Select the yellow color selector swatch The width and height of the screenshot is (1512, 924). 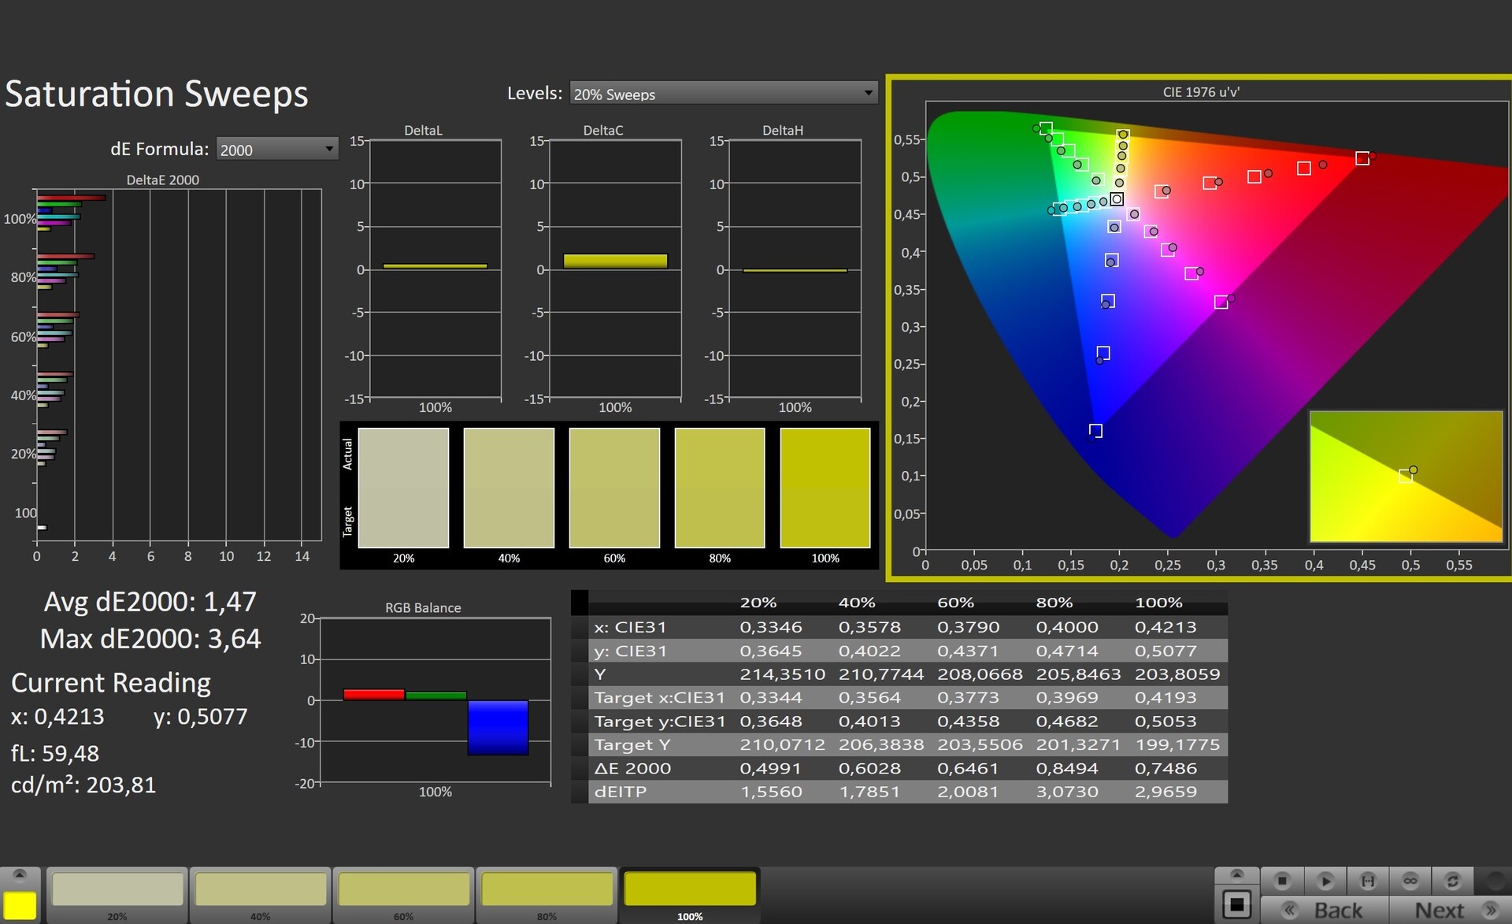[x=20, y=905]
